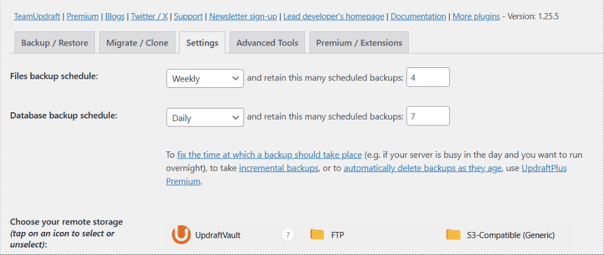604x255 pixels.
Task: Open the Files backup schedule dropdown
Action: (205, 79)
